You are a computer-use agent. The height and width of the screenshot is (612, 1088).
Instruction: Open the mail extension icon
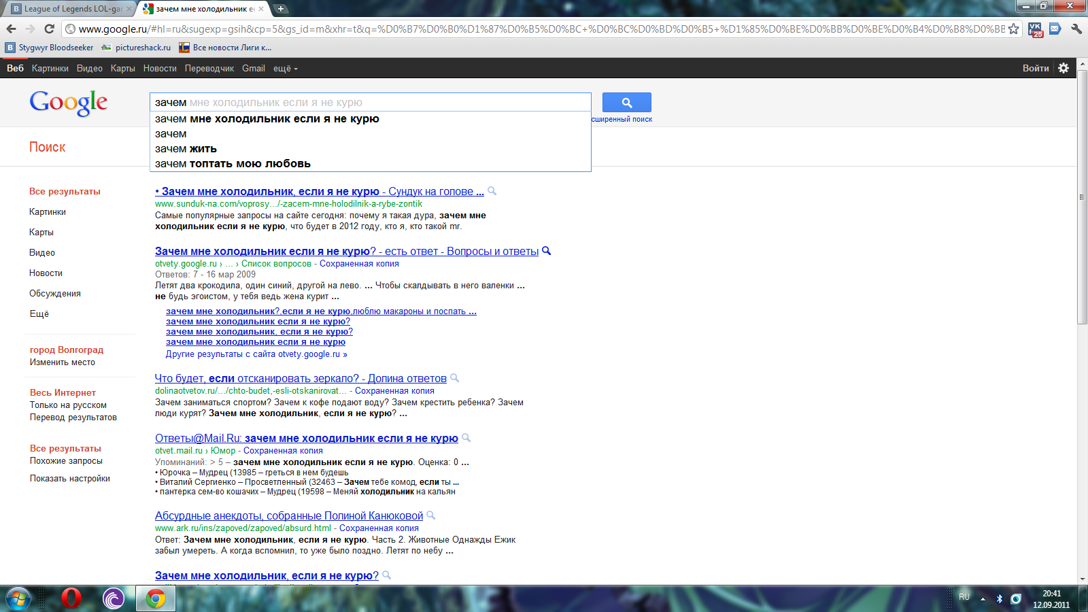(1055, 29)
